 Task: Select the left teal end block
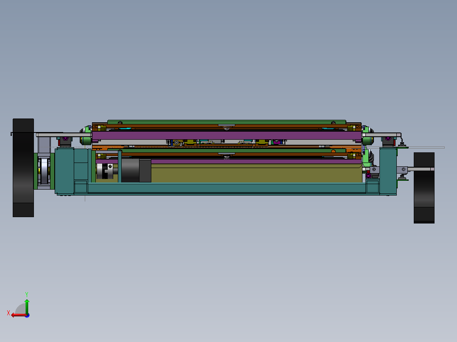(64, 171)
